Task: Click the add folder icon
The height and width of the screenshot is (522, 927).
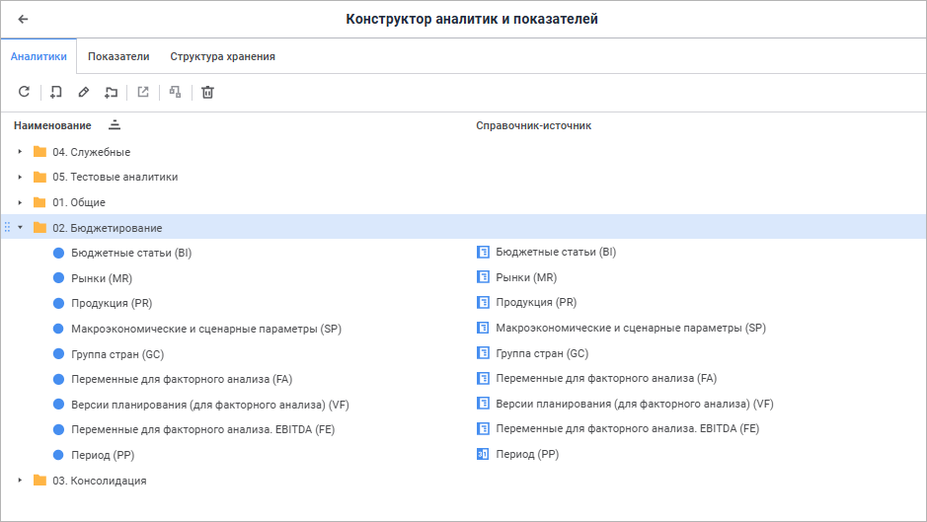Action: [x=112, y=92]
